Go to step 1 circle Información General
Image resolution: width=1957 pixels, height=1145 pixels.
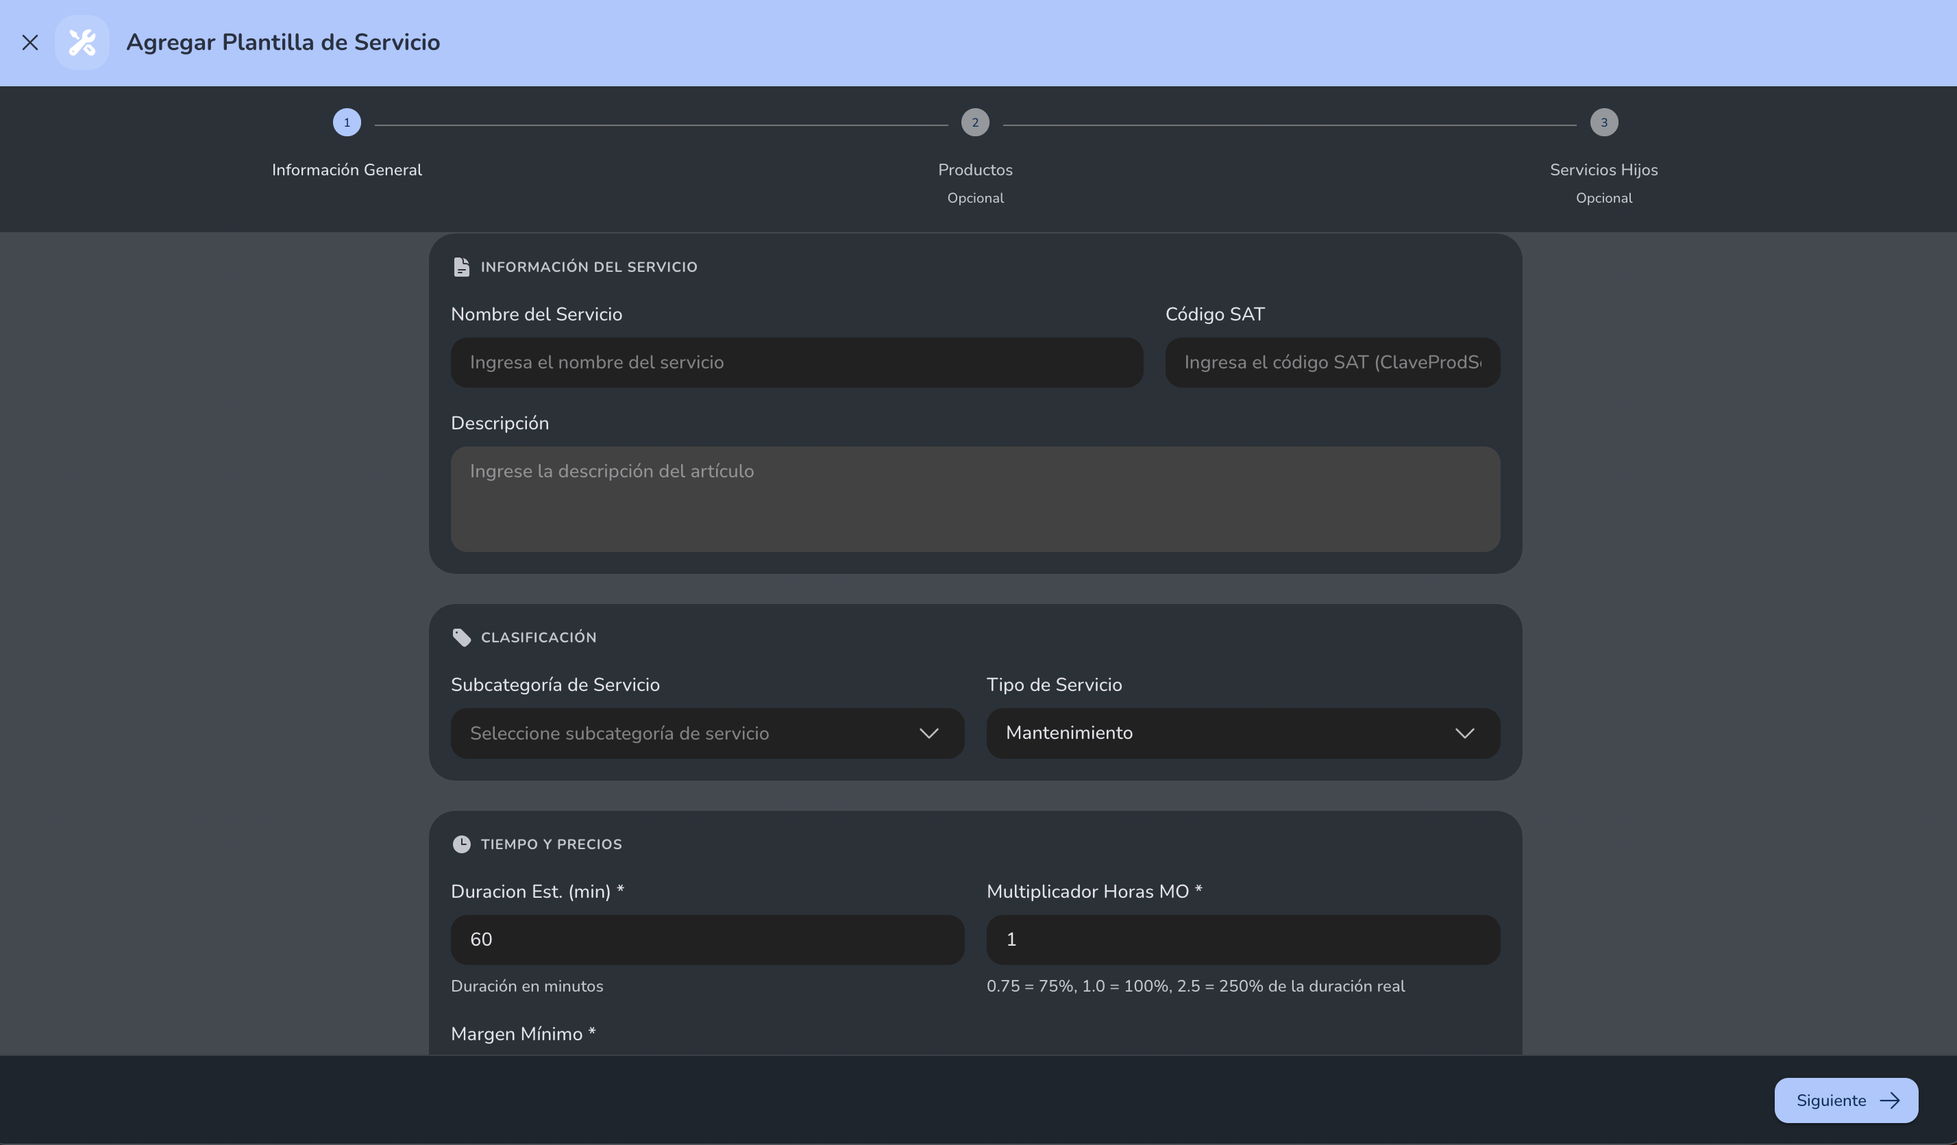[x=346, y=123]
